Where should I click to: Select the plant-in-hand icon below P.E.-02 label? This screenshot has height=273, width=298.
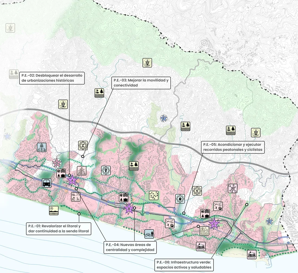[x=63, y=104]
